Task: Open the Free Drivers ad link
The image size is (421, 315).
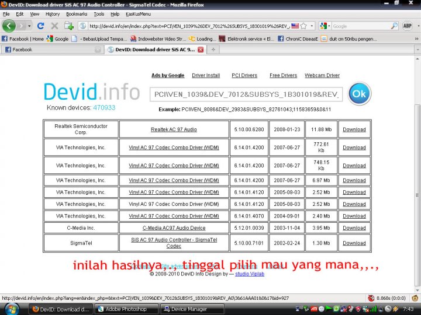Action: (283, 75)
